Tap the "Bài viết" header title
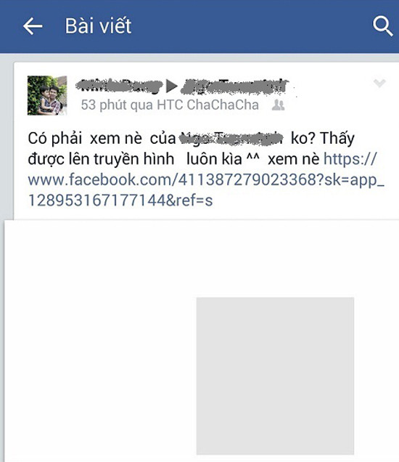 tap(98, 26)
